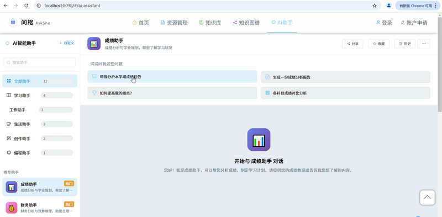Open the 资源管理 tab
The width and height of the screenshot is (442, 217).
[x=174, y=23]
